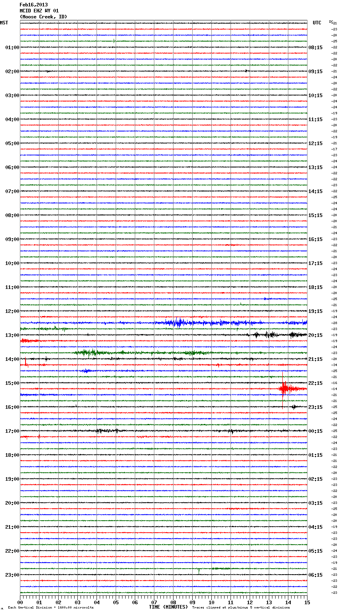Select the 07:00 MST time label

pyautogui.click(x=12, y=191)
